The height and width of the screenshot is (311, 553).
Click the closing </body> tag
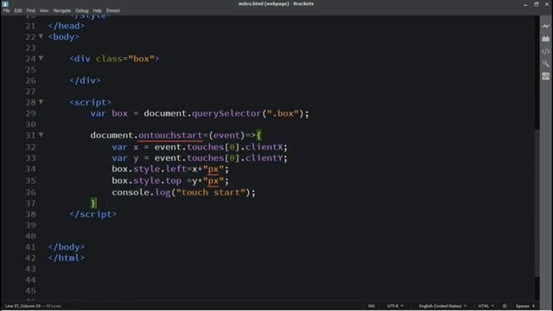(x=67, y=247)
